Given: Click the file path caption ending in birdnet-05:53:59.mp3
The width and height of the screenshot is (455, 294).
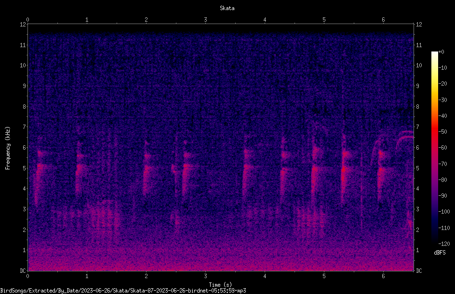Looking at the screenshot, I should (x=123, y=291).
